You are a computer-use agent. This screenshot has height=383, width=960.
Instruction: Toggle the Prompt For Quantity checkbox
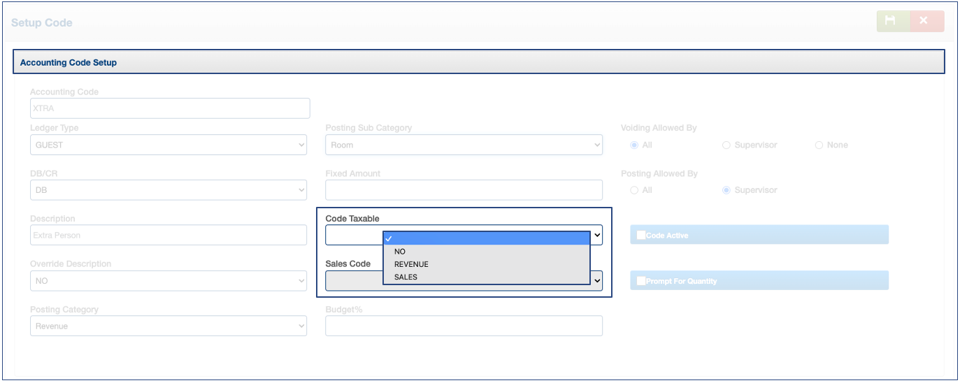coord(640,281)
